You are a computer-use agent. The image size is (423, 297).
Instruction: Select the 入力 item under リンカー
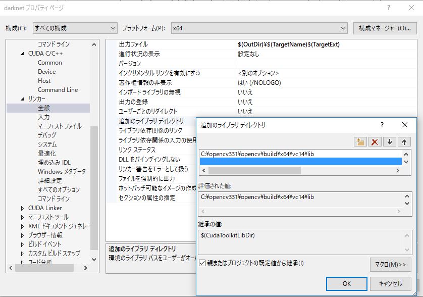click(44, 117)
